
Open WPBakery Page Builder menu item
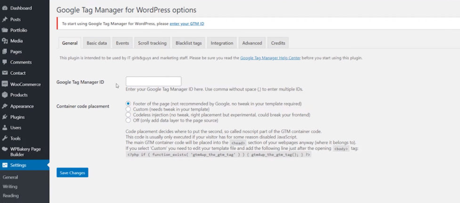click(25, 152)
